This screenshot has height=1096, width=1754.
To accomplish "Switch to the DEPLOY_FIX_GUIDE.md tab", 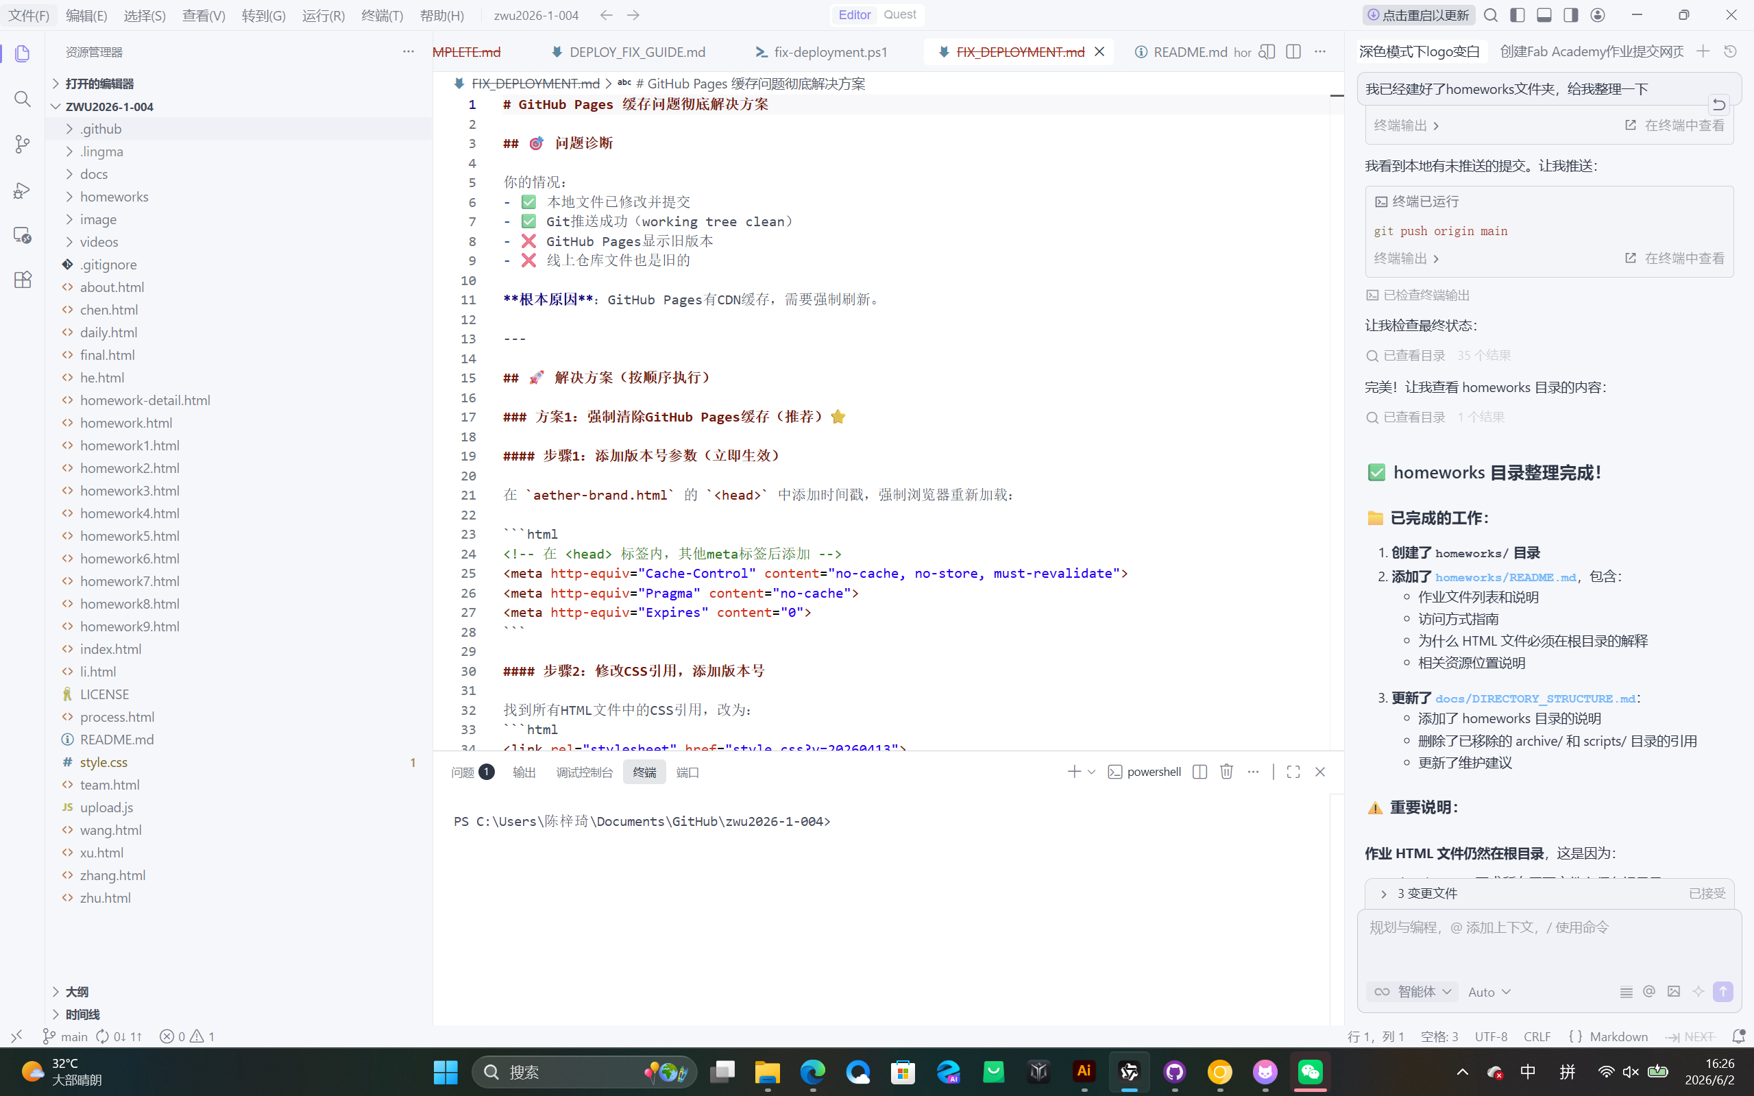I will (x=629, y=52).
